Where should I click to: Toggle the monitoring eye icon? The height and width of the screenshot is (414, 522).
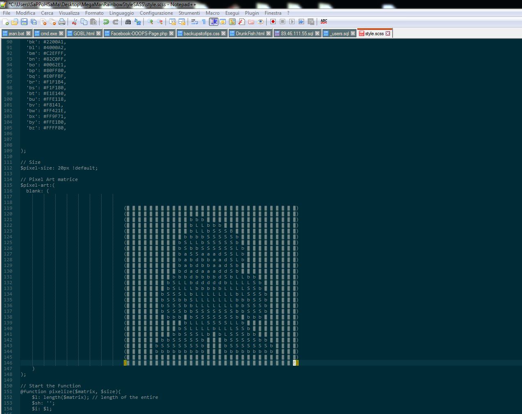[x=261, y=22]
